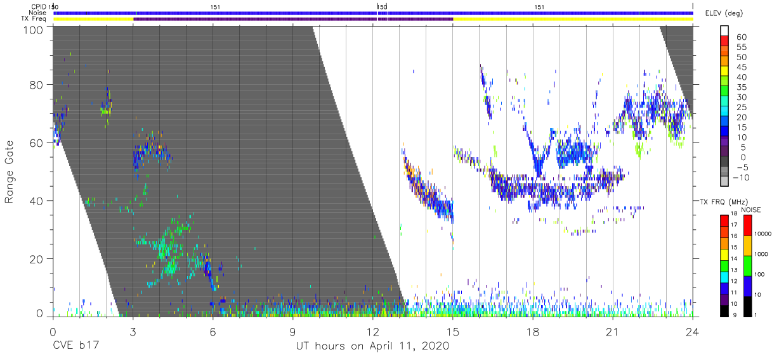Select the yellow 14–15 MHz TX FRQ segment
The height and width of the screenshot is (359, 779).
724,255
